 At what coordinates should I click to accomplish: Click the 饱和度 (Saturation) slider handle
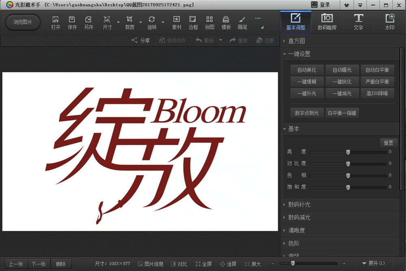pos(348,188)
